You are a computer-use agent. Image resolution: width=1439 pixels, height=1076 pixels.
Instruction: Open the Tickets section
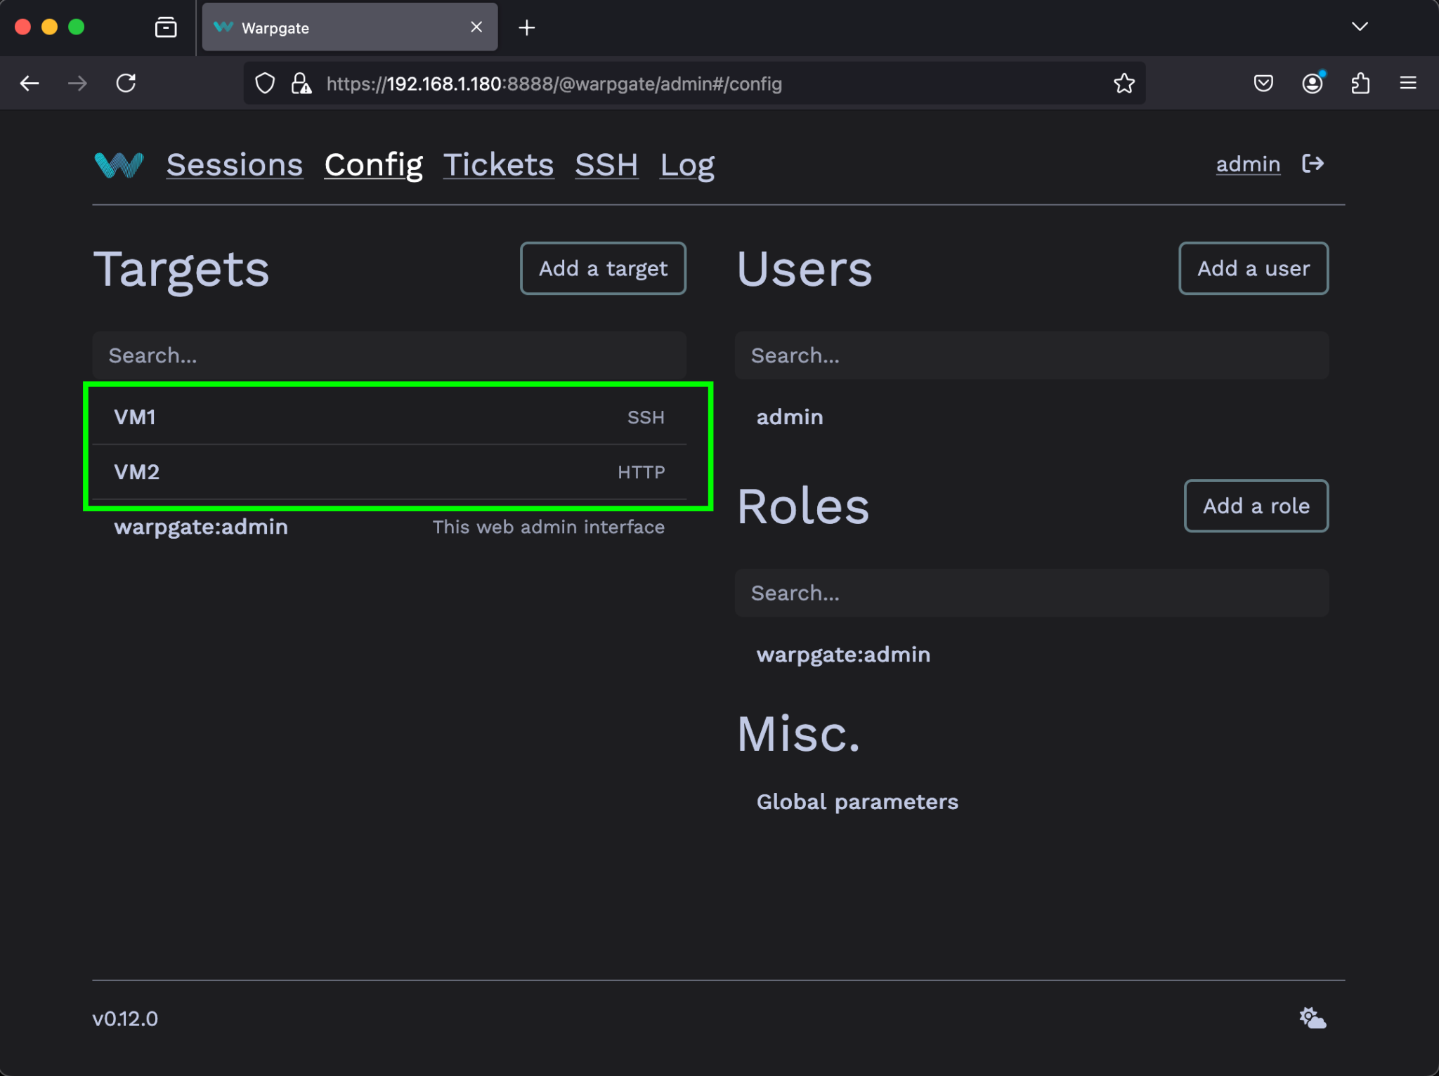[x=498, y=165]
